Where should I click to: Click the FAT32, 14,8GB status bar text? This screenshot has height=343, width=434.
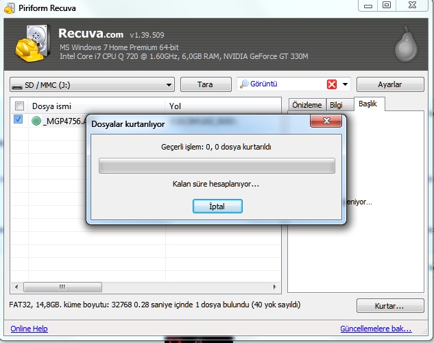(155, 305)
